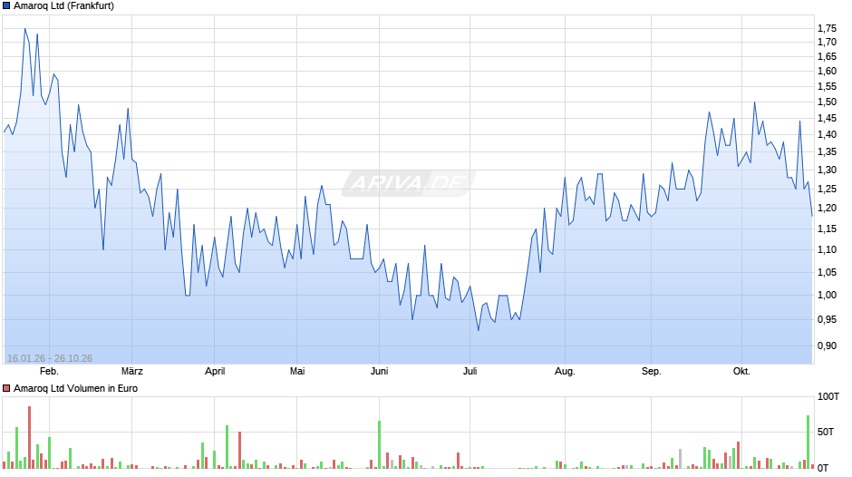Click the tallest green volume bar in late October

(x=808, y=442)
